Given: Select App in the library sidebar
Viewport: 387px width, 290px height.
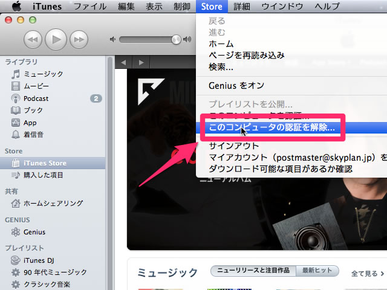Looking at the screenshot, I should 53,123.
